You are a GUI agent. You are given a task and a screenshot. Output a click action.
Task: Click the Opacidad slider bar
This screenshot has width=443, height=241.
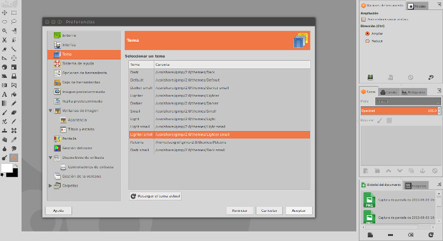click(399, 111)
